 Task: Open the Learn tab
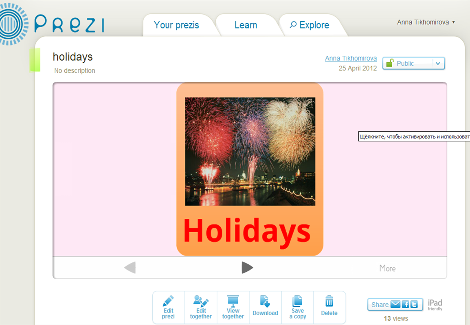pos(246,25)
